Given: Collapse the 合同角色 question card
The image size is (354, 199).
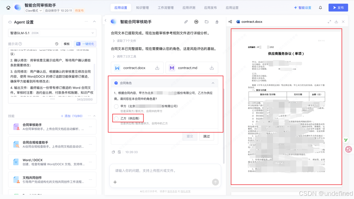Looking at the screenshot, I should 213,83.
